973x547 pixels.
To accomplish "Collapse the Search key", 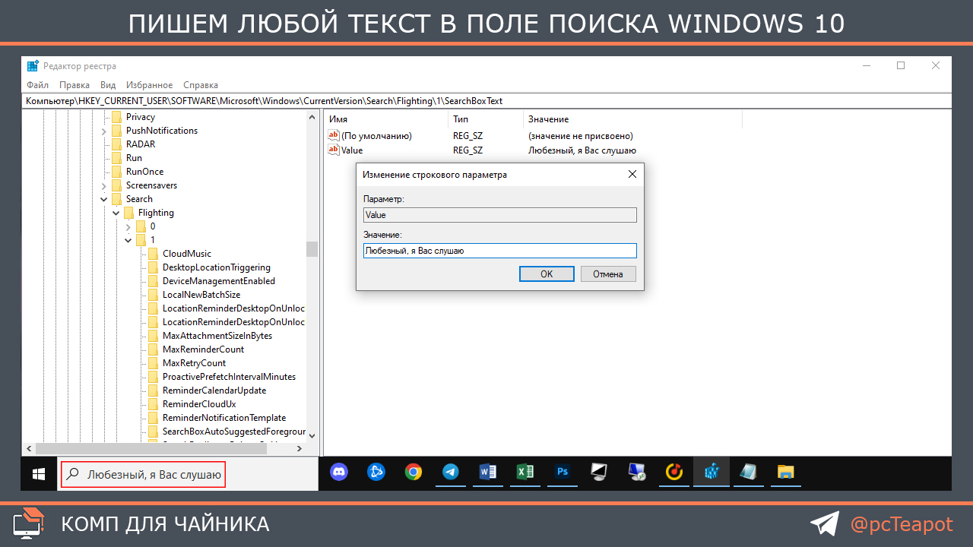I will point(104,199).
